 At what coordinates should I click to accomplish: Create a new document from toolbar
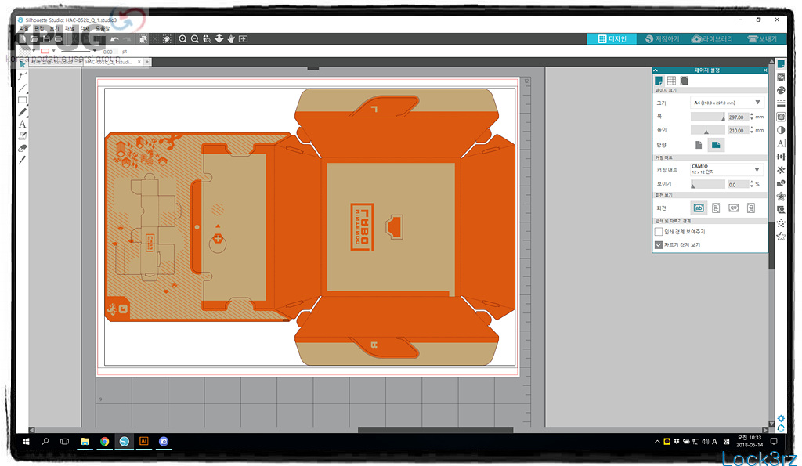coord(23,39)
